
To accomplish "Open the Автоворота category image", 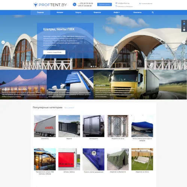I will tap(93, 126).
